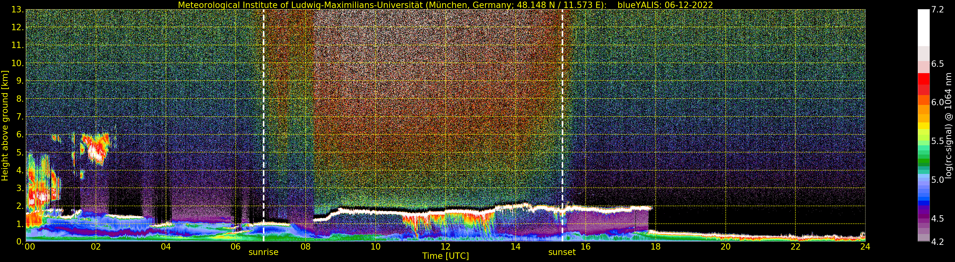
Task: Click the height axis label '10.'
Action: coord(18,63)
